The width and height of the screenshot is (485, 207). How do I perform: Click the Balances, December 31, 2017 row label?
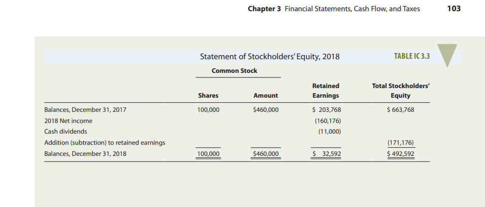tap(85, 109)
